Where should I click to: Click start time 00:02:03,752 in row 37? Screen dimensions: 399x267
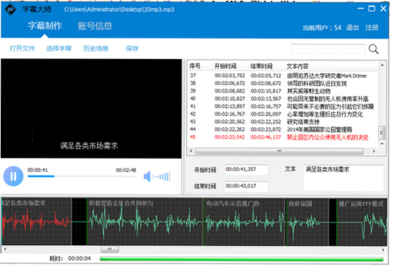229,75
